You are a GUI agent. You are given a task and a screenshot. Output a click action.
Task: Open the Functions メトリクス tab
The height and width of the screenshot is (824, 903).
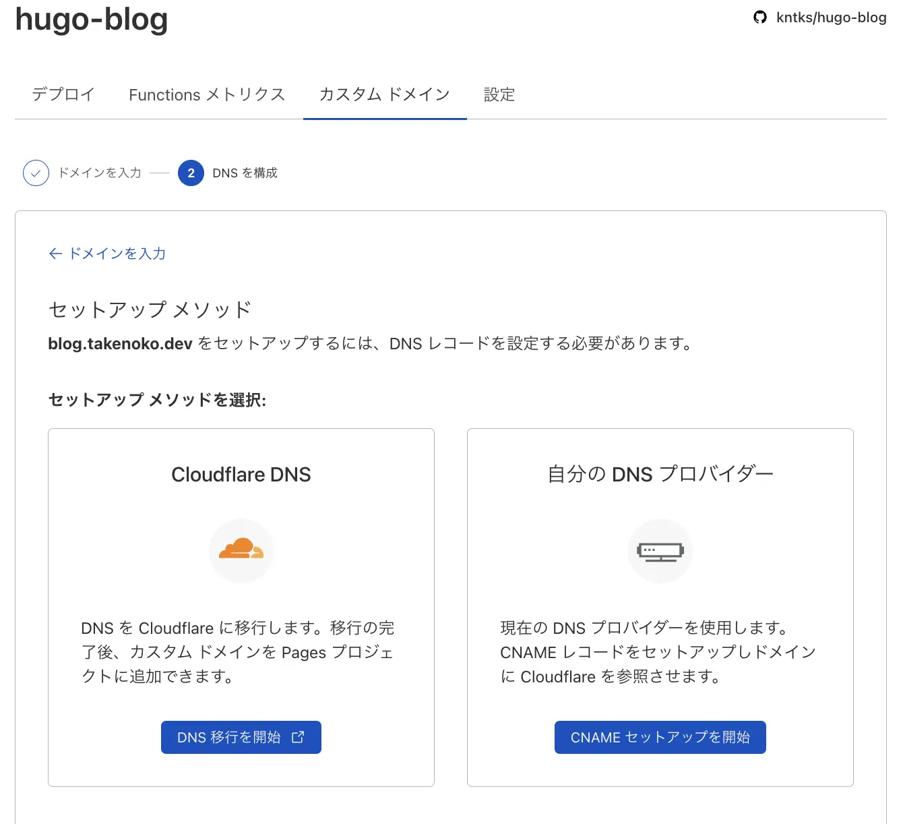207,94
